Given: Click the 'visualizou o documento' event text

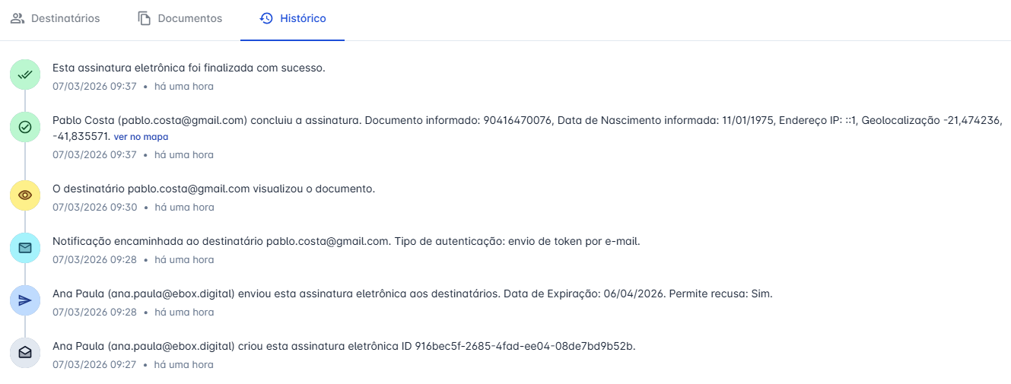Looking at the screenshot, I should (214, 189).
